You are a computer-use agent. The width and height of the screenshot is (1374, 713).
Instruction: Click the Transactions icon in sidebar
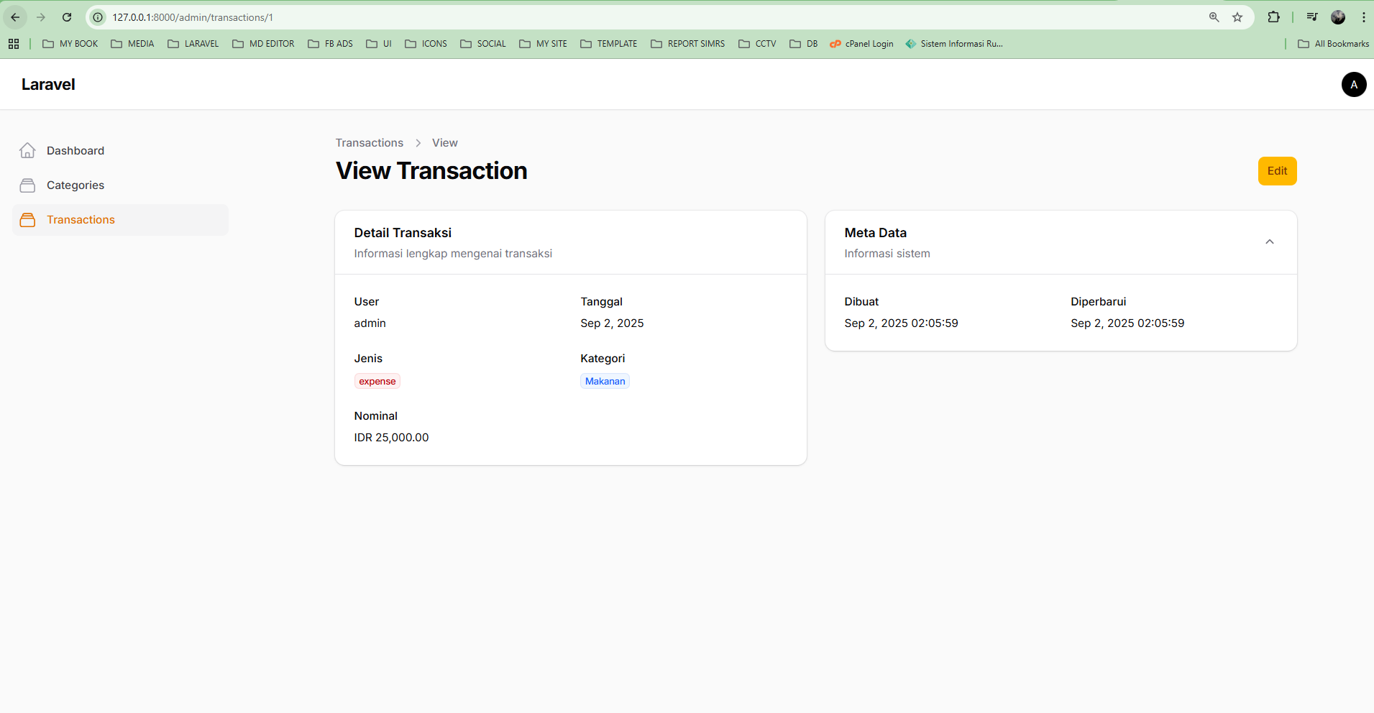[27, 220]
